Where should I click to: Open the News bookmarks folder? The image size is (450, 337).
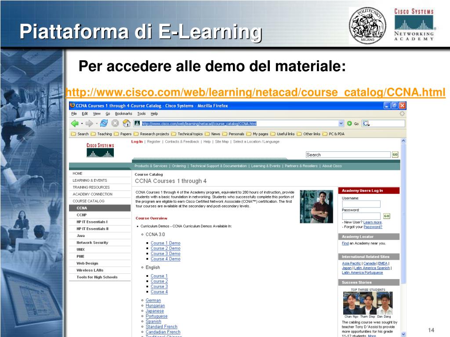(x=212, y=134)
